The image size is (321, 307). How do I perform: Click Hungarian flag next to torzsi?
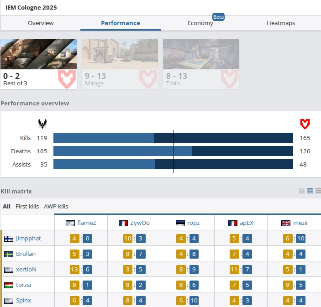click(x=9, y=285)
